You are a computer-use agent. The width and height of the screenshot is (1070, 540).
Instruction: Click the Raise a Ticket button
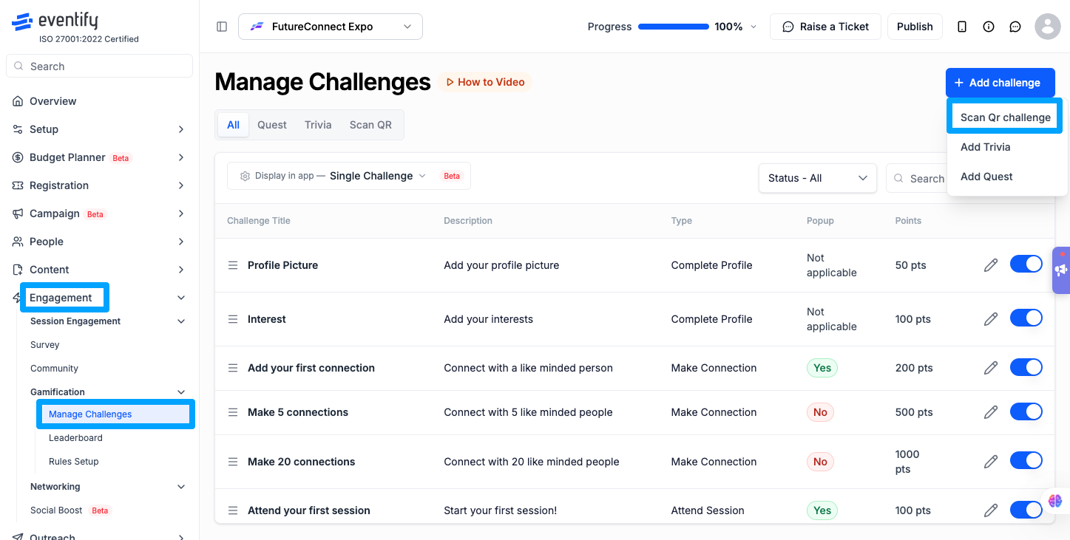tap(826, 27)
